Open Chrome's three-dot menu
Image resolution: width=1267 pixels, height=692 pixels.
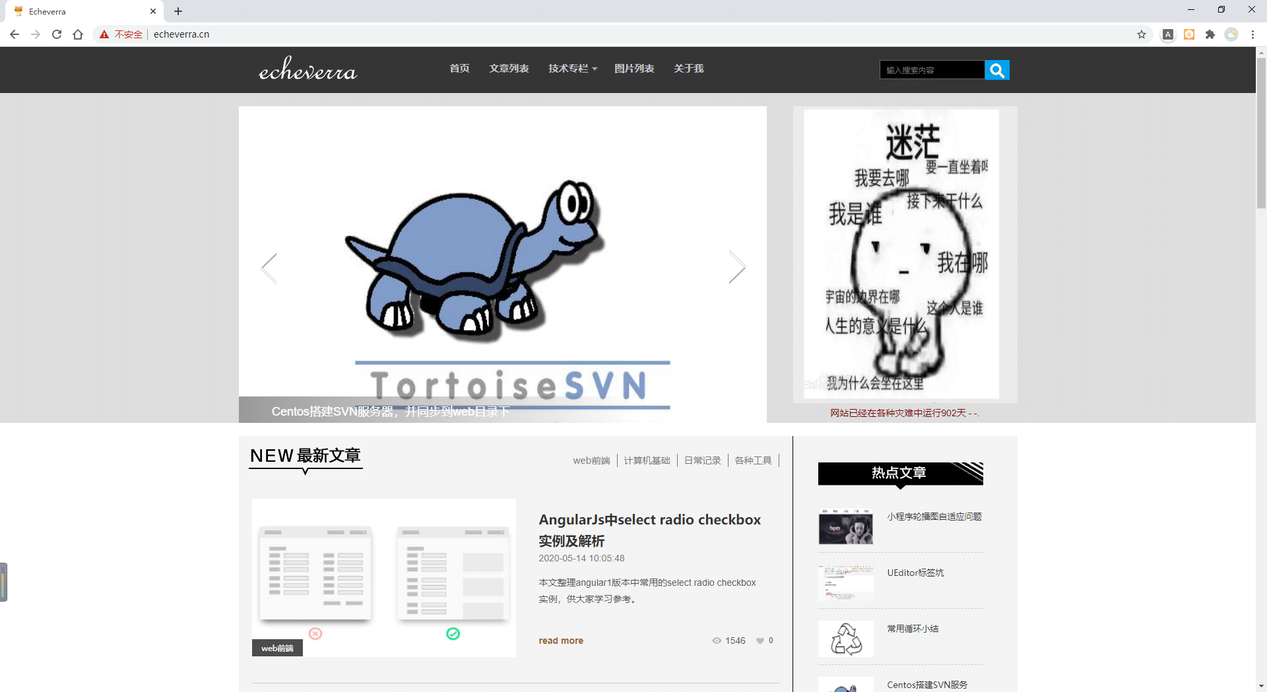1252,34
